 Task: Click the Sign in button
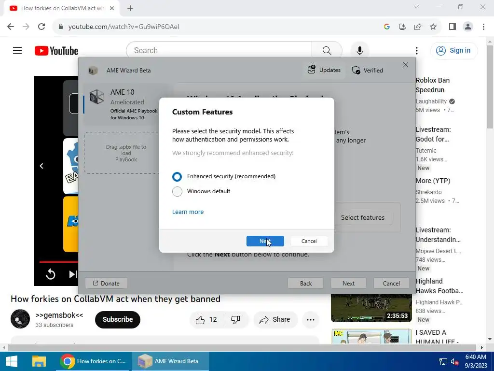453,50
